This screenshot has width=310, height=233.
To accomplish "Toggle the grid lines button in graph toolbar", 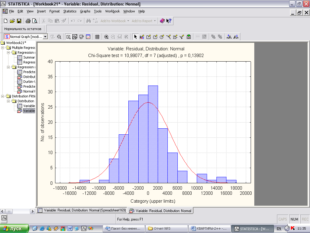I will tap(97, 37).
